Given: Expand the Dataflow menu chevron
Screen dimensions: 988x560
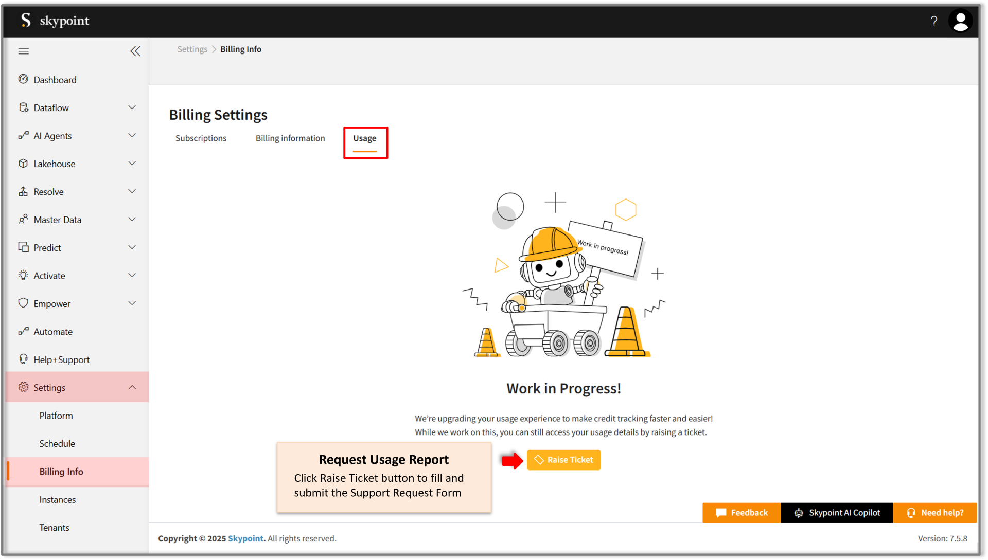Looking at the screenshot, I should 132,107.
